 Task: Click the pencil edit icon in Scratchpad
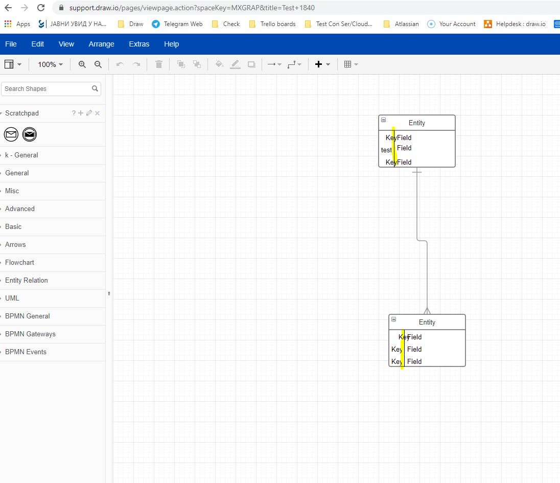click(x=89, y=113)
